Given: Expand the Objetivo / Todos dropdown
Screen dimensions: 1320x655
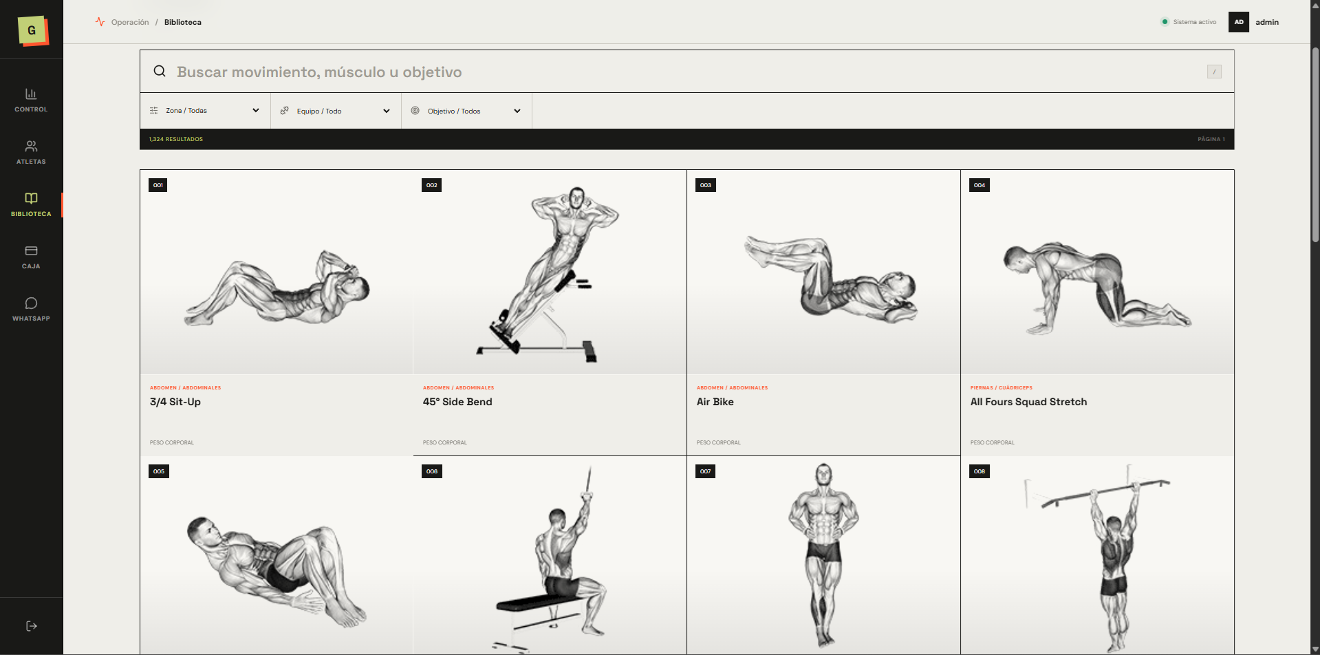Looking at the screenshot, I should (466, 111).
